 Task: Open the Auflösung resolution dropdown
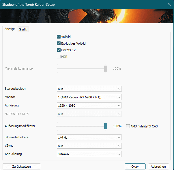click(x=89, y=106)
